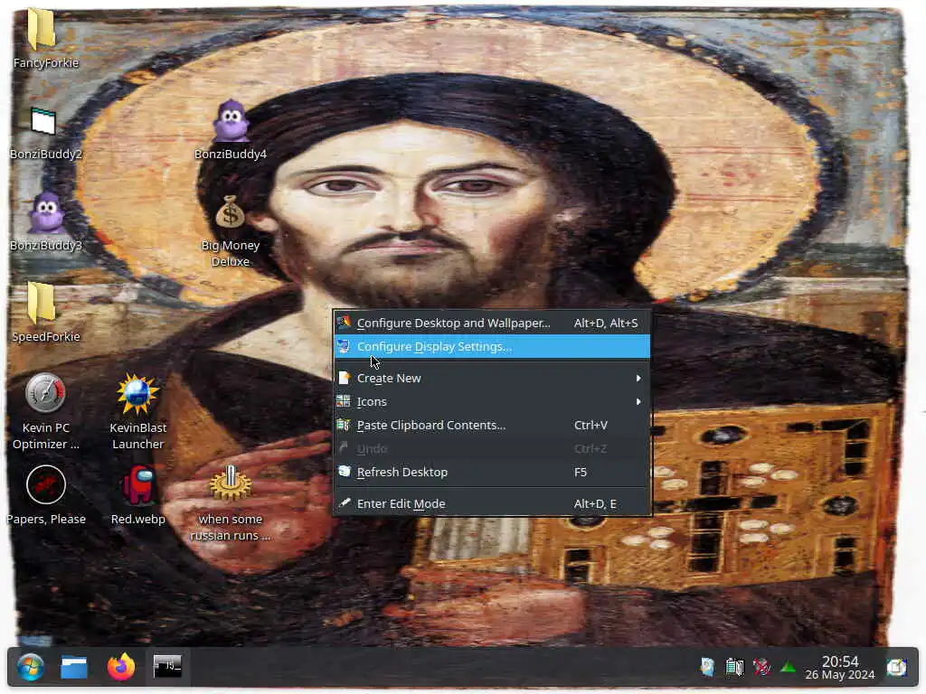The height and width of the screenshot is (694, 926).
Task: Open the application launcher start orb
Action: pyautogui.click(x=30, y=668)
